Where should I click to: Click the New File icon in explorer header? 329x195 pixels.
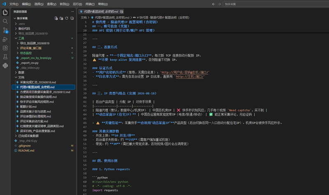56,18
